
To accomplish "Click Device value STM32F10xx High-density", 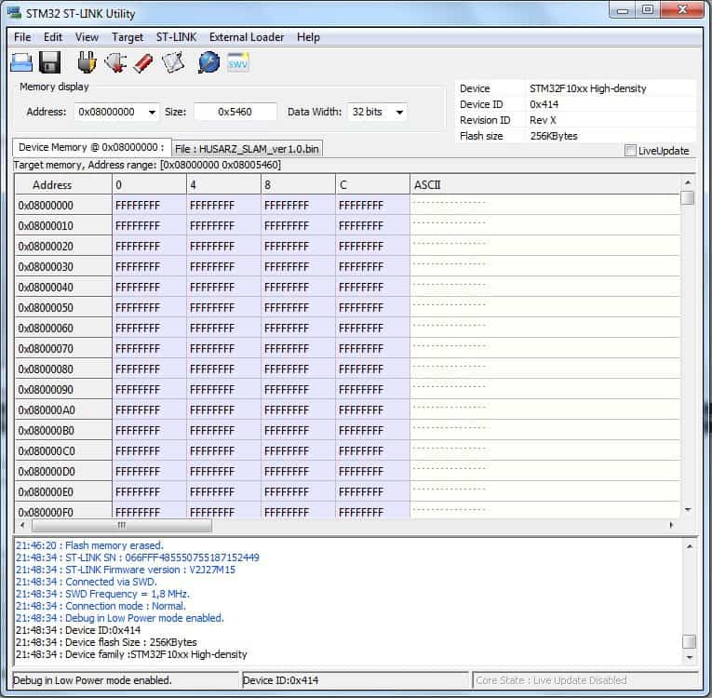I will (x=587, y=88).
